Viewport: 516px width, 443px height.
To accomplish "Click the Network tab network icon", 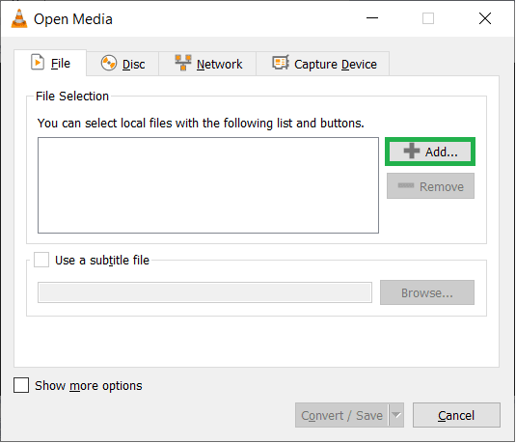I will pyautogui.click(x=183, y=63).
